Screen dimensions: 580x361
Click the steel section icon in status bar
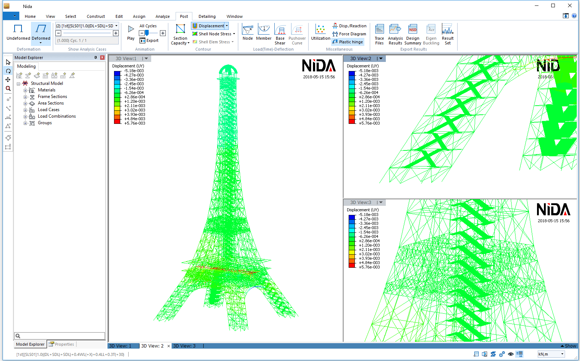point(493,354)
